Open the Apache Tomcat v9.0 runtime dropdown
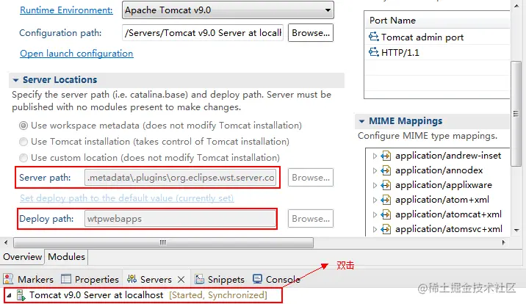Image resolution: width=526 pixels, height=304 pixels. coord(228,10)
